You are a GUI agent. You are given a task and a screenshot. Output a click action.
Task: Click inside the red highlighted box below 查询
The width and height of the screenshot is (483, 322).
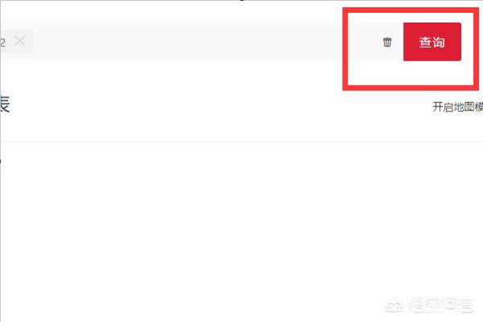(x=411, y=72)
